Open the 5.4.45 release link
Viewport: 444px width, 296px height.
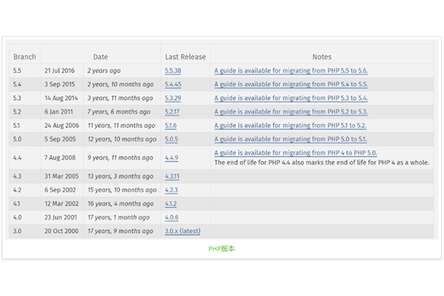[173, 84]
